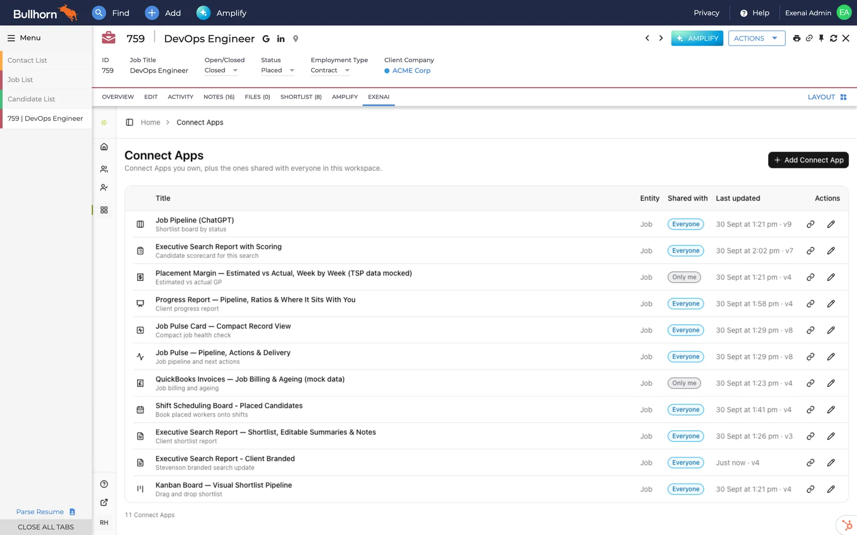Open the Menu hamburger
The height and width of the screenshot is (535, 857).
(x=24, y=38)
